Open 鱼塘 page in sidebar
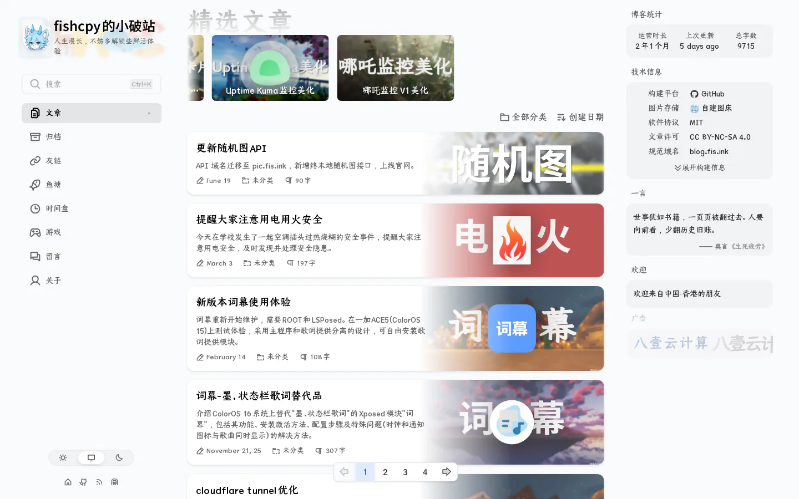This screenshot has height=499, width=799. coord(92,185)
